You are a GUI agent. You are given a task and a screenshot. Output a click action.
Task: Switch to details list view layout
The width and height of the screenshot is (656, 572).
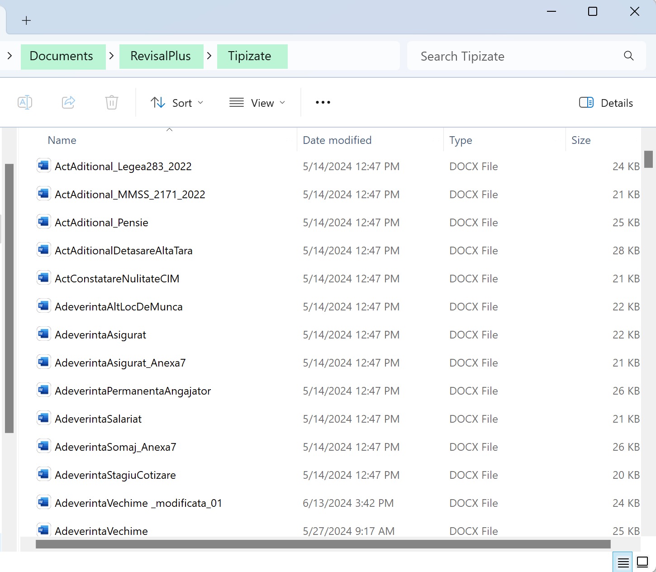pyautogui.click(x=623, y=562)
